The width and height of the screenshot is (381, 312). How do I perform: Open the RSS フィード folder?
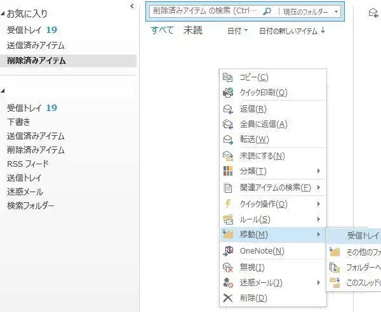tap(28, 164)
